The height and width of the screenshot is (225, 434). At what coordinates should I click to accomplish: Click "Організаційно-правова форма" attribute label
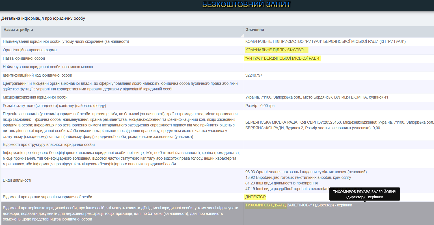[x=30, y=50]
